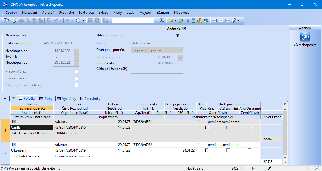Click the copy documents toolbar icon
The width and height of the screenshot is (322, 171).
(x=15, y=20)
